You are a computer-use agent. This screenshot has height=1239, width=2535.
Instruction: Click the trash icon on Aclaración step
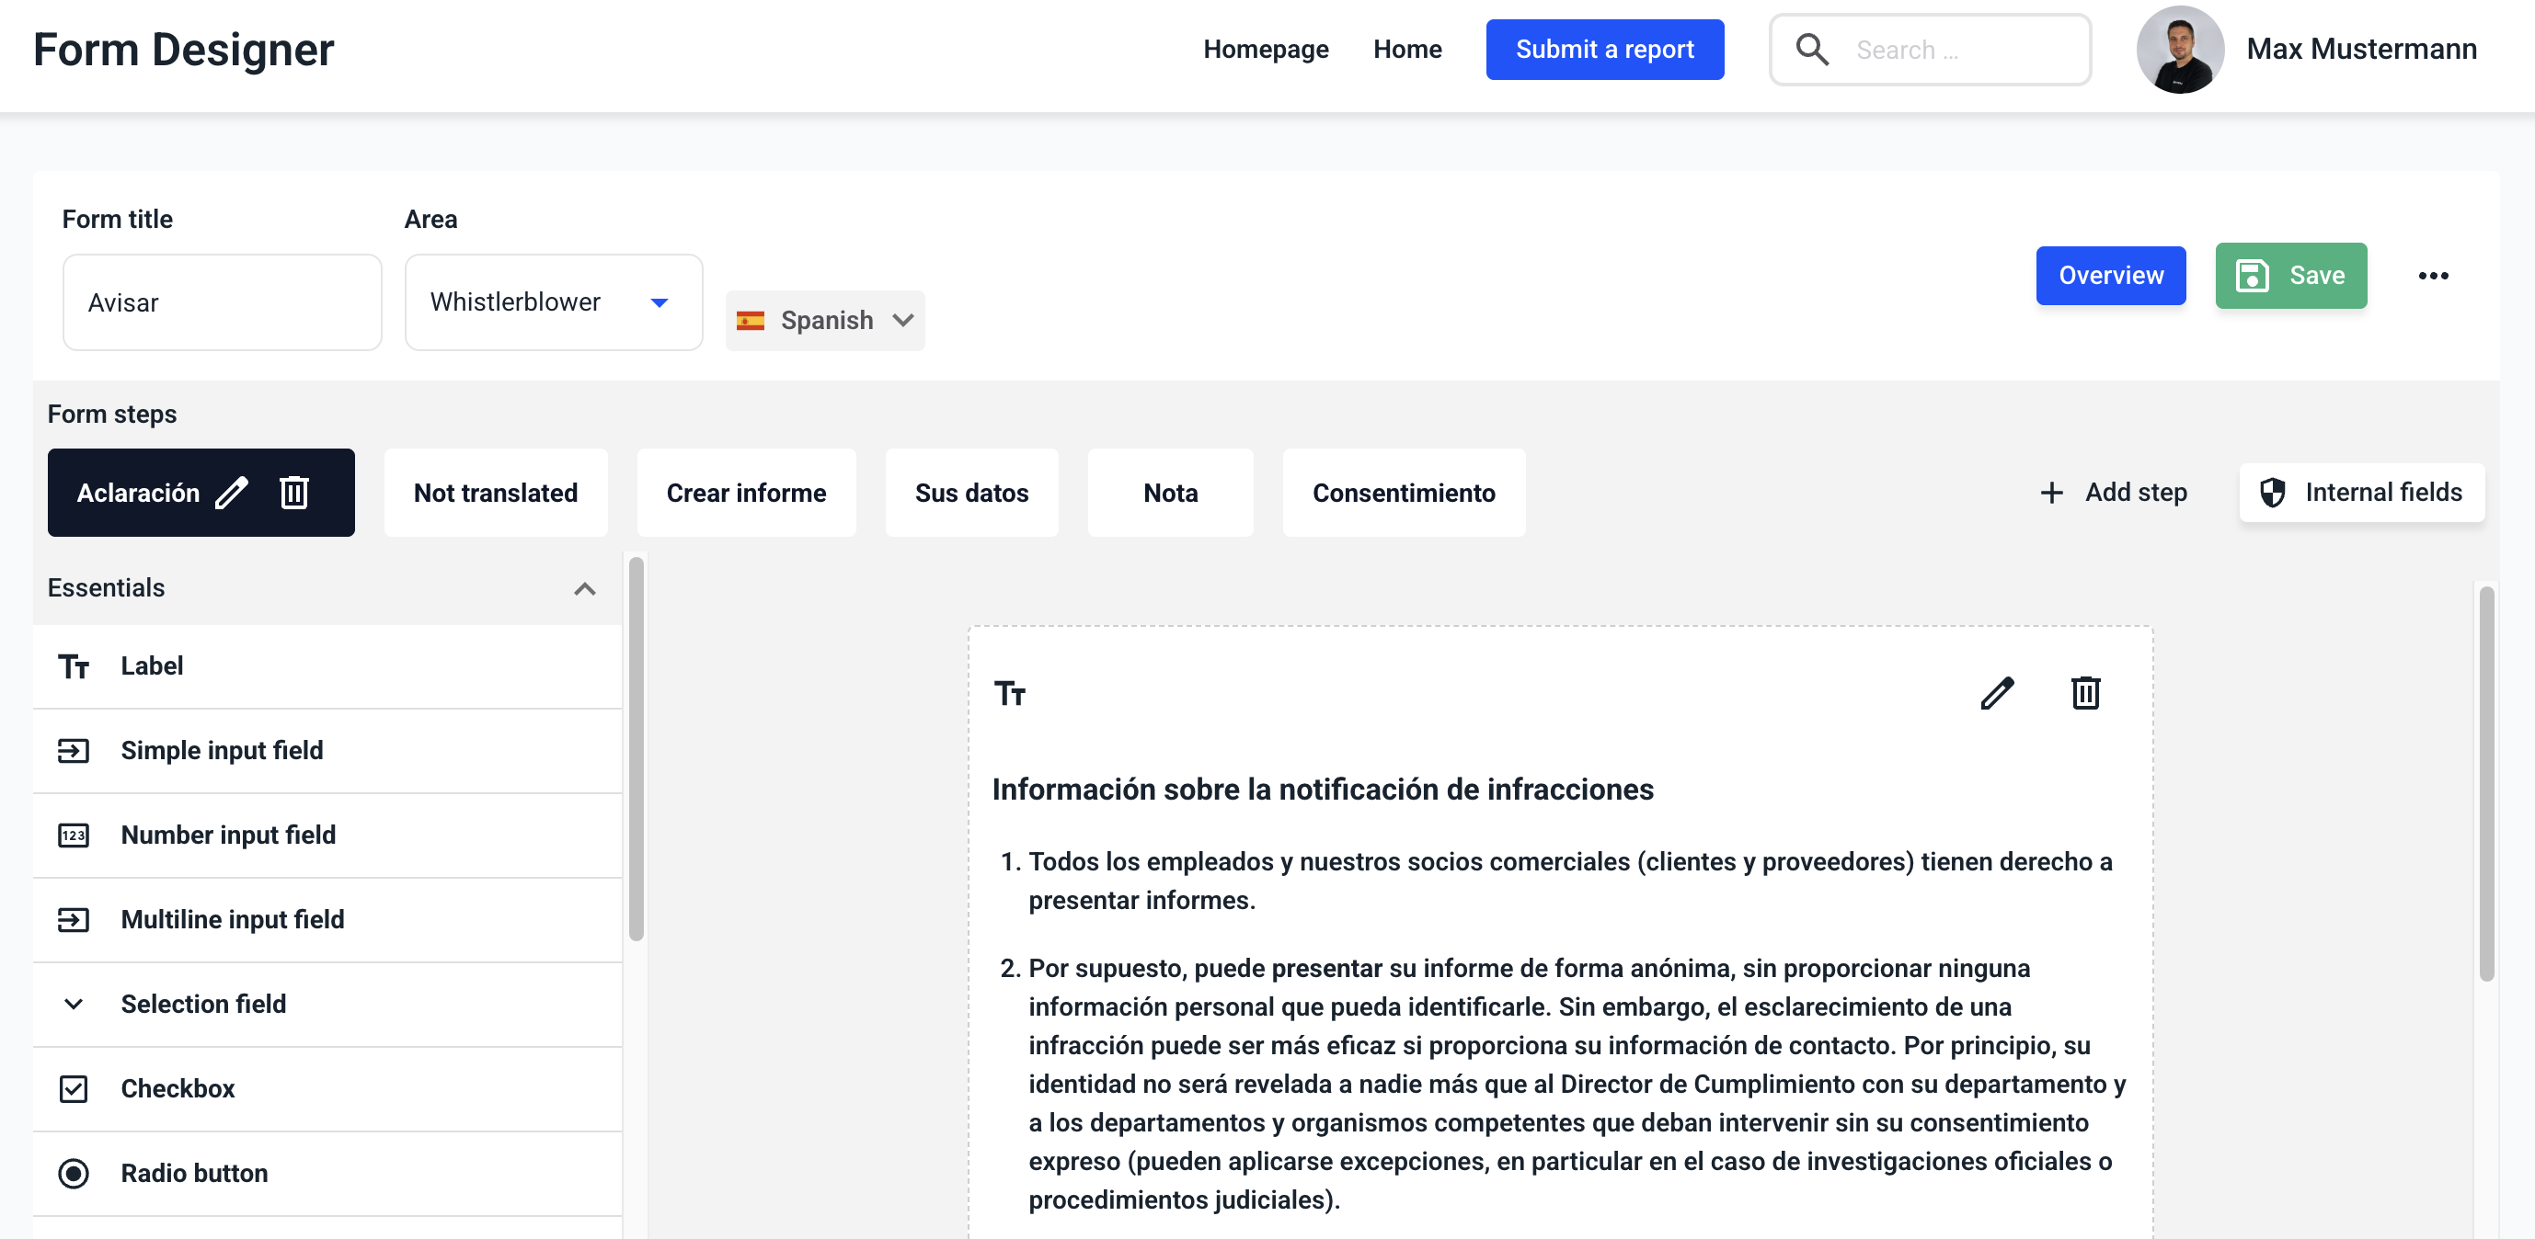tap(294, 493)
